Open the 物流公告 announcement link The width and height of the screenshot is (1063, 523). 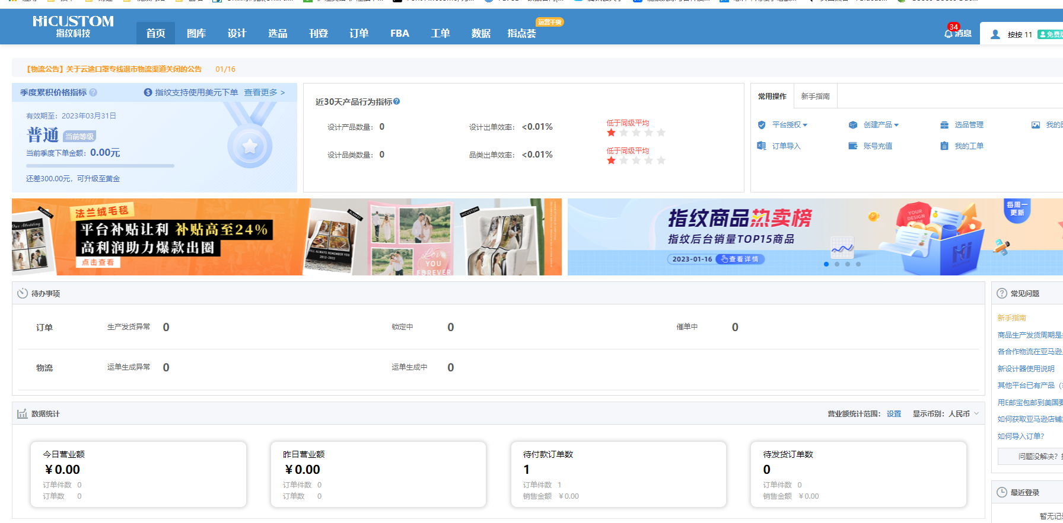pos(114,69)
